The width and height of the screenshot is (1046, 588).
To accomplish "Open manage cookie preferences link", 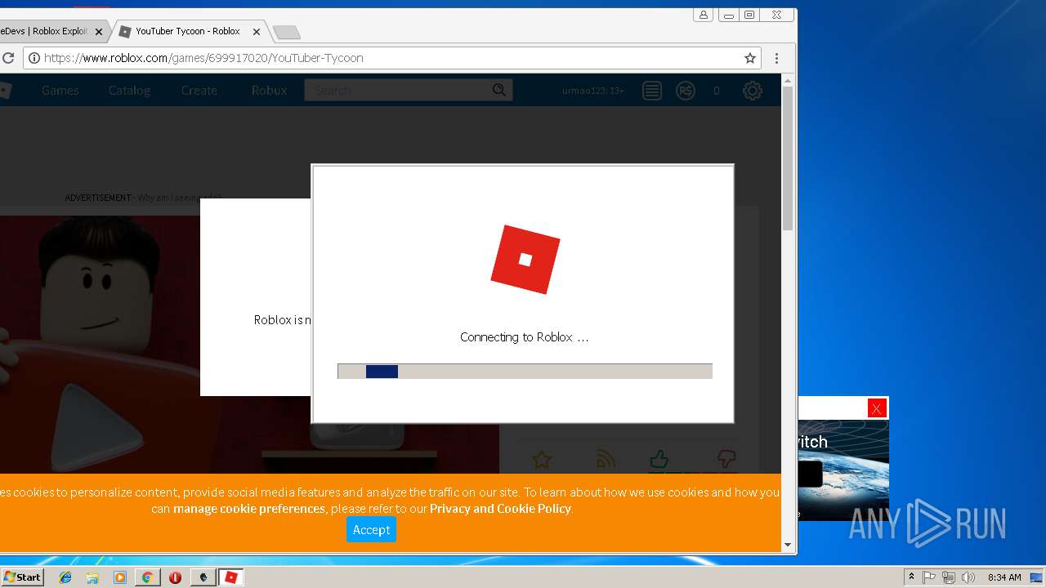I will (x=249, y=508).
